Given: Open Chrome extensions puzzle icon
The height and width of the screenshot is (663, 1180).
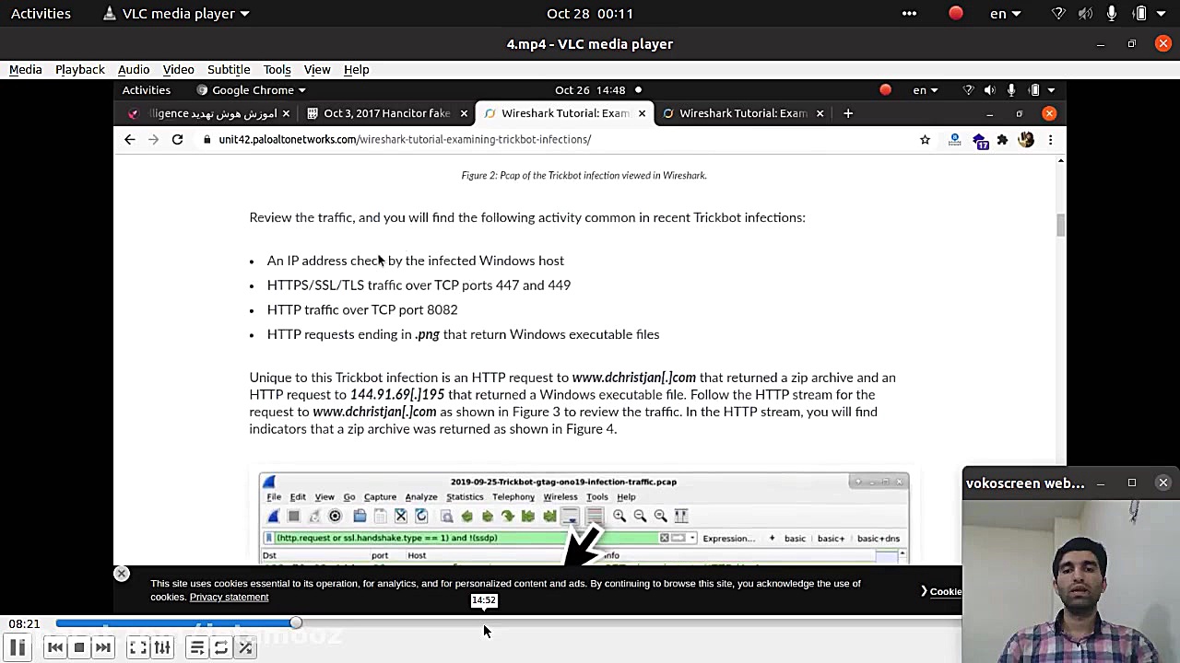Looking at the screenshot, I should [1003, 140].
